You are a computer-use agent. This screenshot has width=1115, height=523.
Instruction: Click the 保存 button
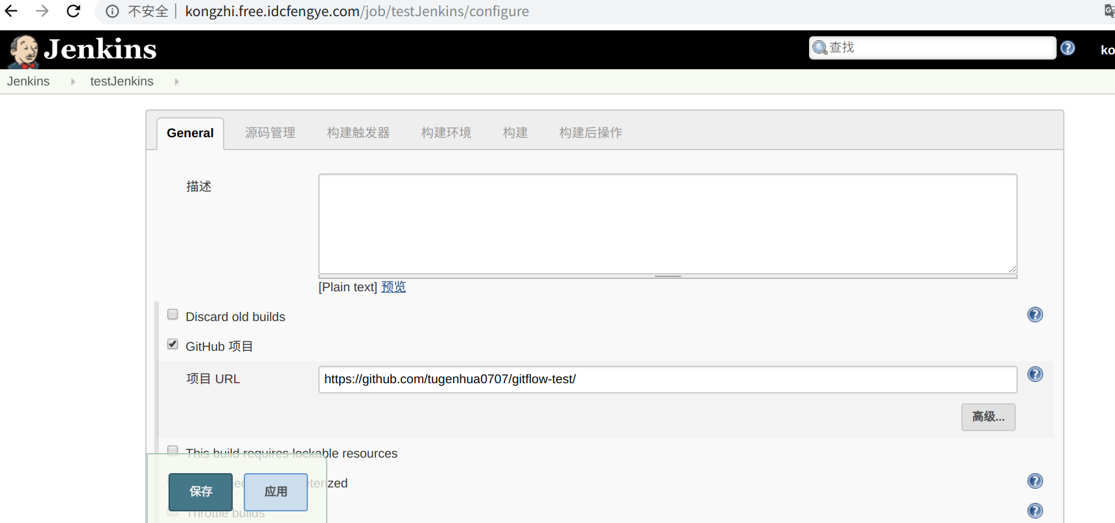[x=200, y=492]
